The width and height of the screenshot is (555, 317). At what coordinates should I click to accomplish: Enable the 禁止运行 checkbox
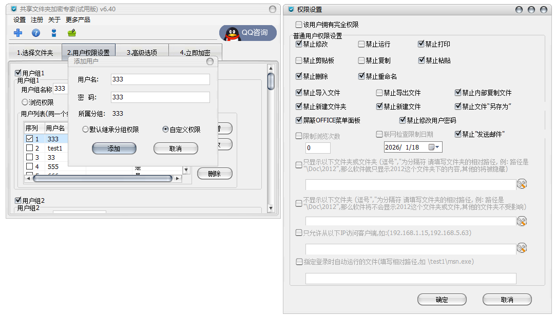click(x=361, y=44)
